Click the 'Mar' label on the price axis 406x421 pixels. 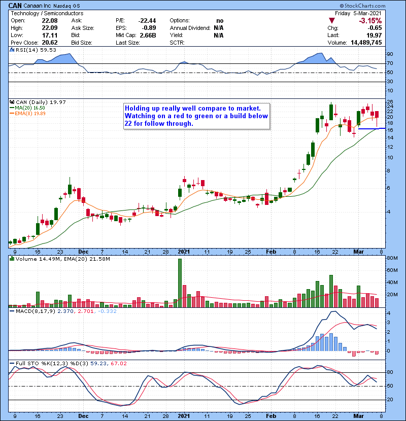pyautogui.click(x=358, y=252)
